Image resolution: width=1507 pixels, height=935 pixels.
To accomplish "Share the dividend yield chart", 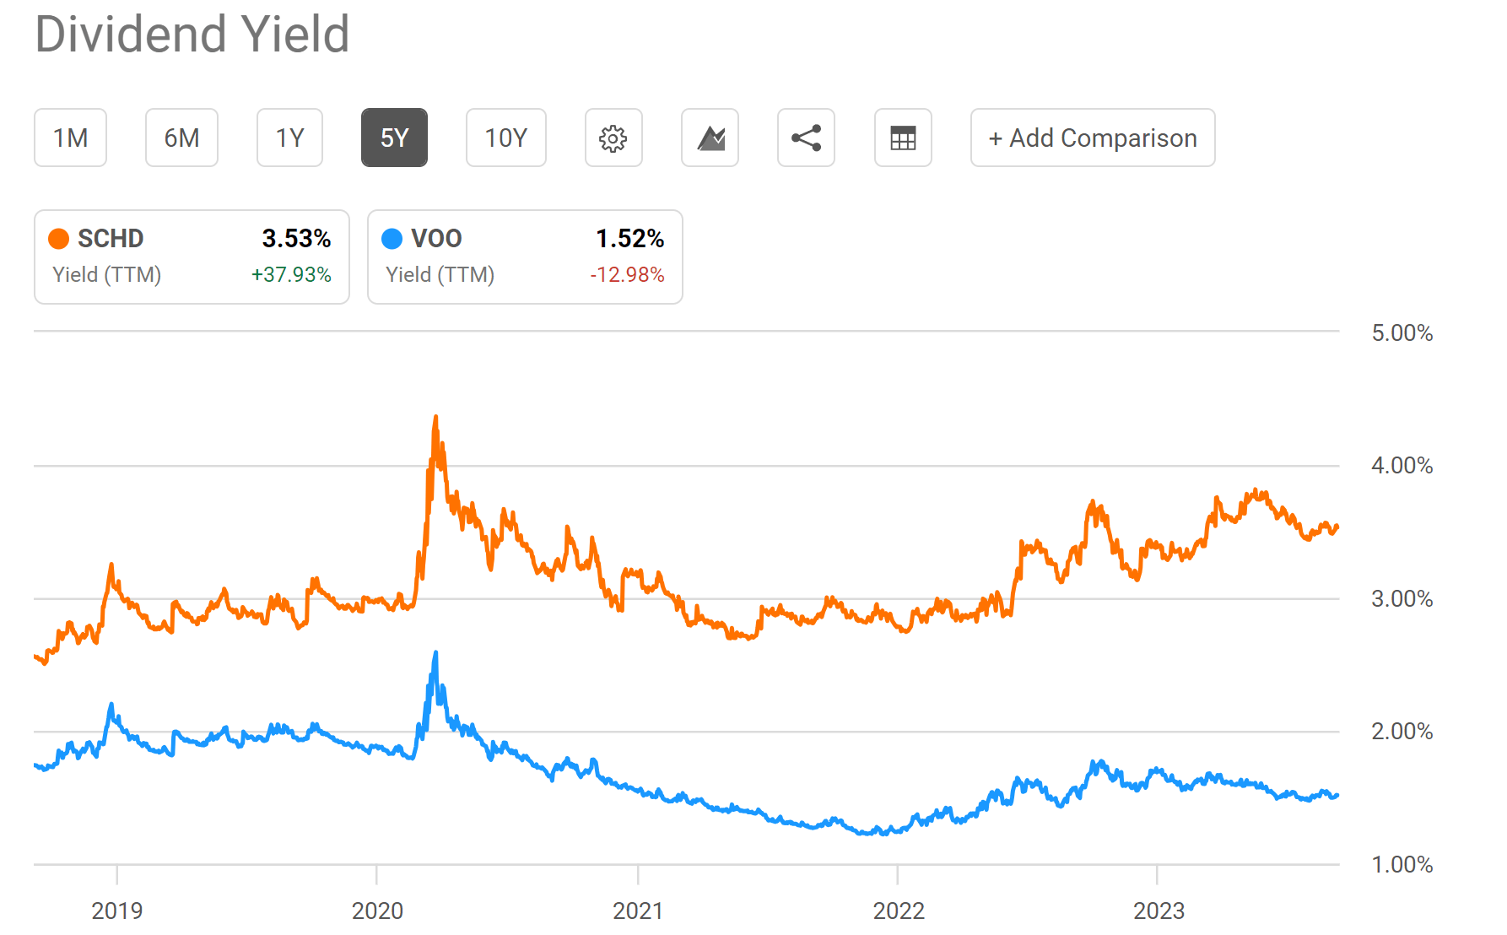I will point(806,138).
